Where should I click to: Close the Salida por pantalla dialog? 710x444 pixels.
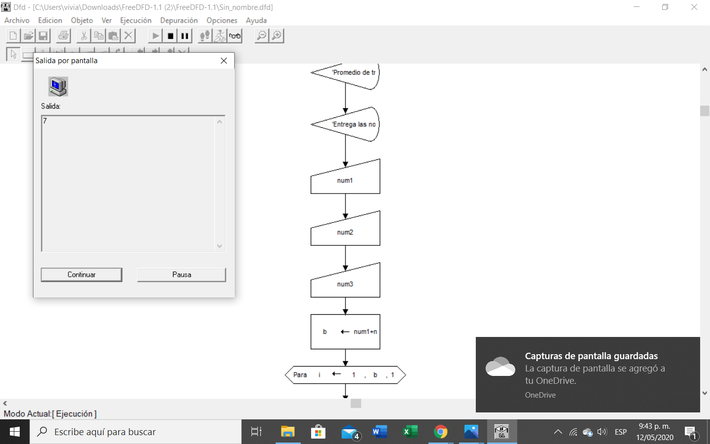click(x=224, y=61)
